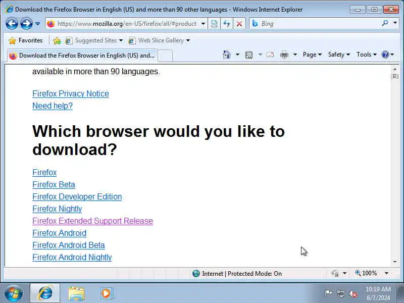This screenshot has width=404, height=303.
Task: Open the Tools menu
Action: click(367, 55)
